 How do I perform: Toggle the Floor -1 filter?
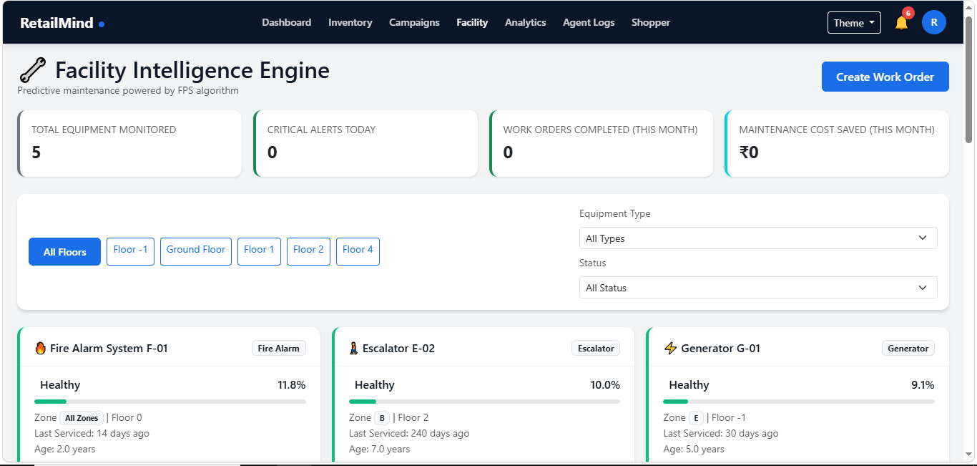click(130, 252)
